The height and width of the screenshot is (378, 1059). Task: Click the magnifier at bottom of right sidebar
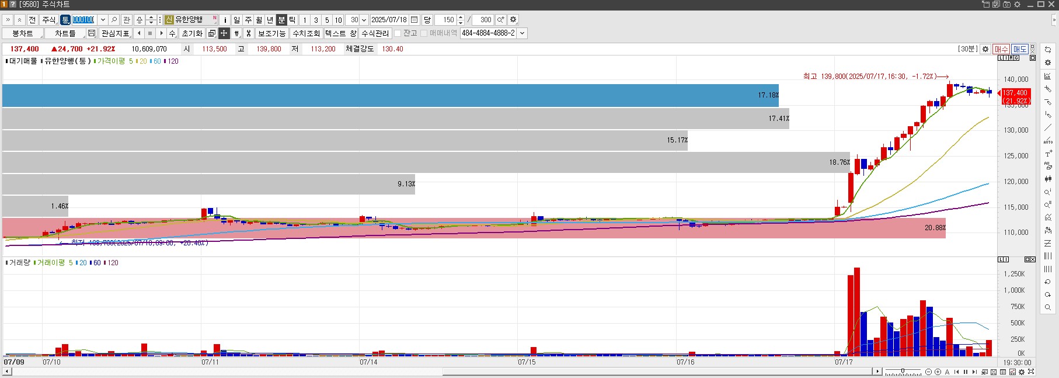coord(1048,307)
